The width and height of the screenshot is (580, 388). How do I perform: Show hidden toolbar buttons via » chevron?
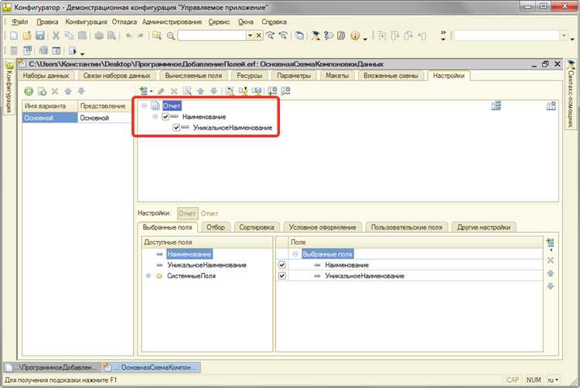pyautogui.click(x=443, y=36)
